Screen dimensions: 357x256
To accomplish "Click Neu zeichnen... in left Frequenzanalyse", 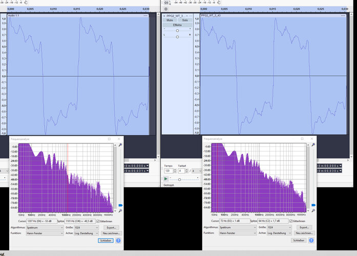I will click(111, 233).
